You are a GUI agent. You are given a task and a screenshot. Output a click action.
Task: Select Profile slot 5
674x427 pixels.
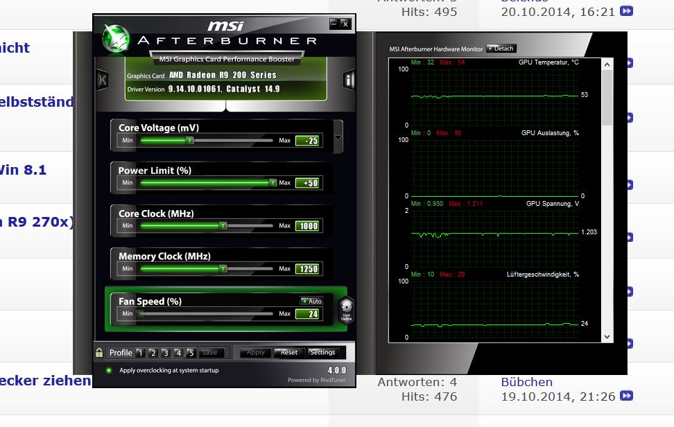tap(191, 353)
